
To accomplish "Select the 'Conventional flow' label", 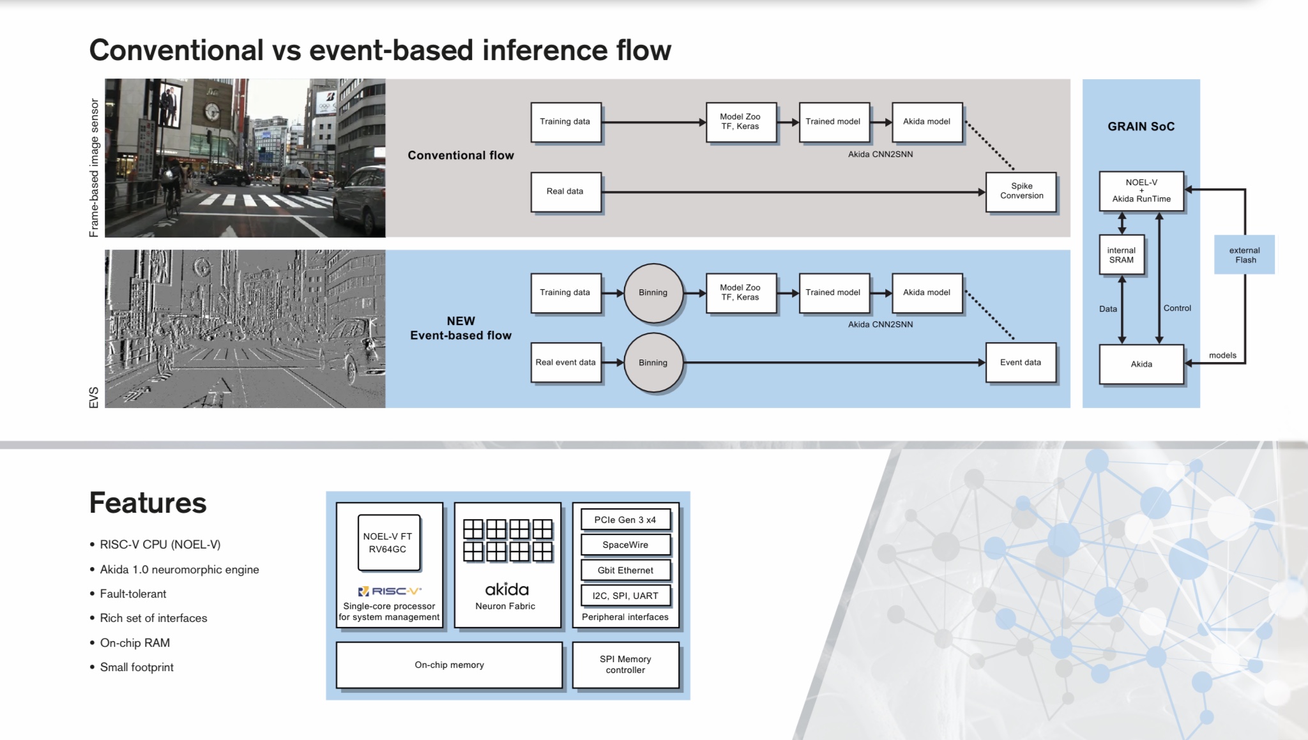I will click(x=460, y=155).
